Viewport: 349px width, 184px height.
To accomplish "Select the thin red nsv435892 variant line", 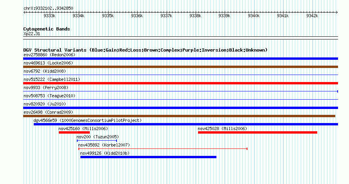I will point(163,149).
